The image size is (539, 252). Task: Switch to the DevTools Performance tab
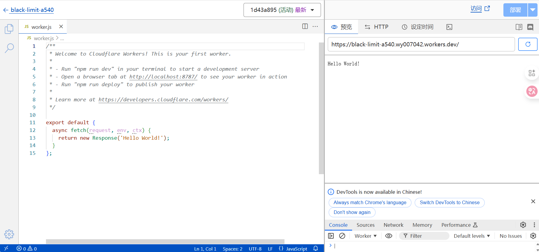click(459, 225)
